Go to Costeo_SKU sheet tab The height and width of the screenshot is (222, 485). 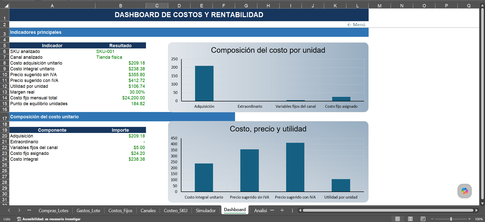pos(176,211)
